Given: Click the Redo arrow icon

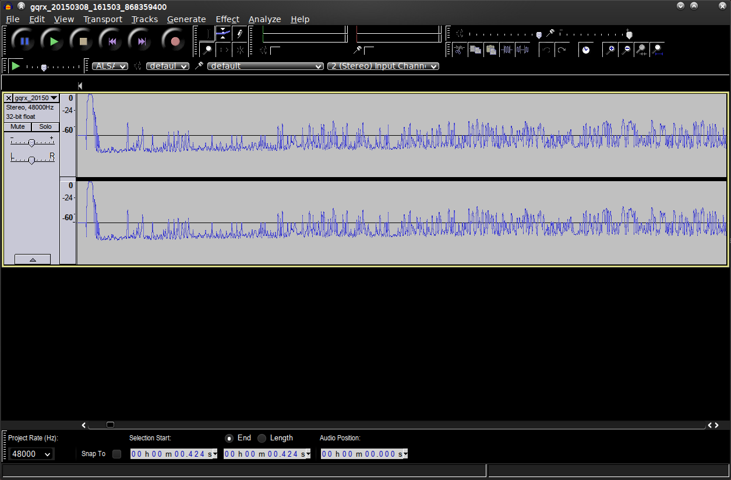Looking at the screenshot, I should [x=562, y=50].
